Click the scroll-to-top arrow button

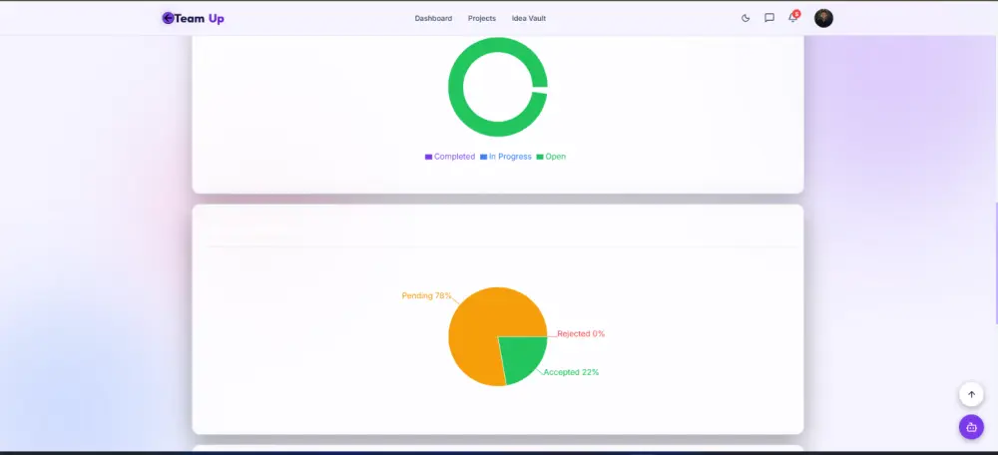pyautogui.click(x=971, y=394)
